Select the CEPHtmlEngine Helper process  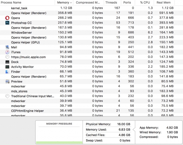click(91, 111)
